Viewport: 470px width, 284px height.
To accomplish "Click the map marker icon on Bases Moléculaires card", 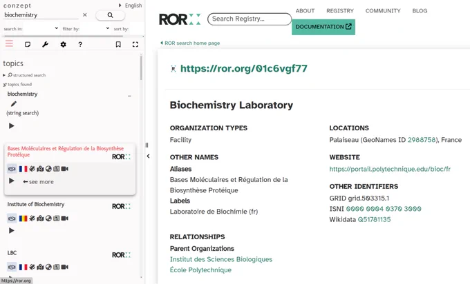I will [x=41, y=169].
